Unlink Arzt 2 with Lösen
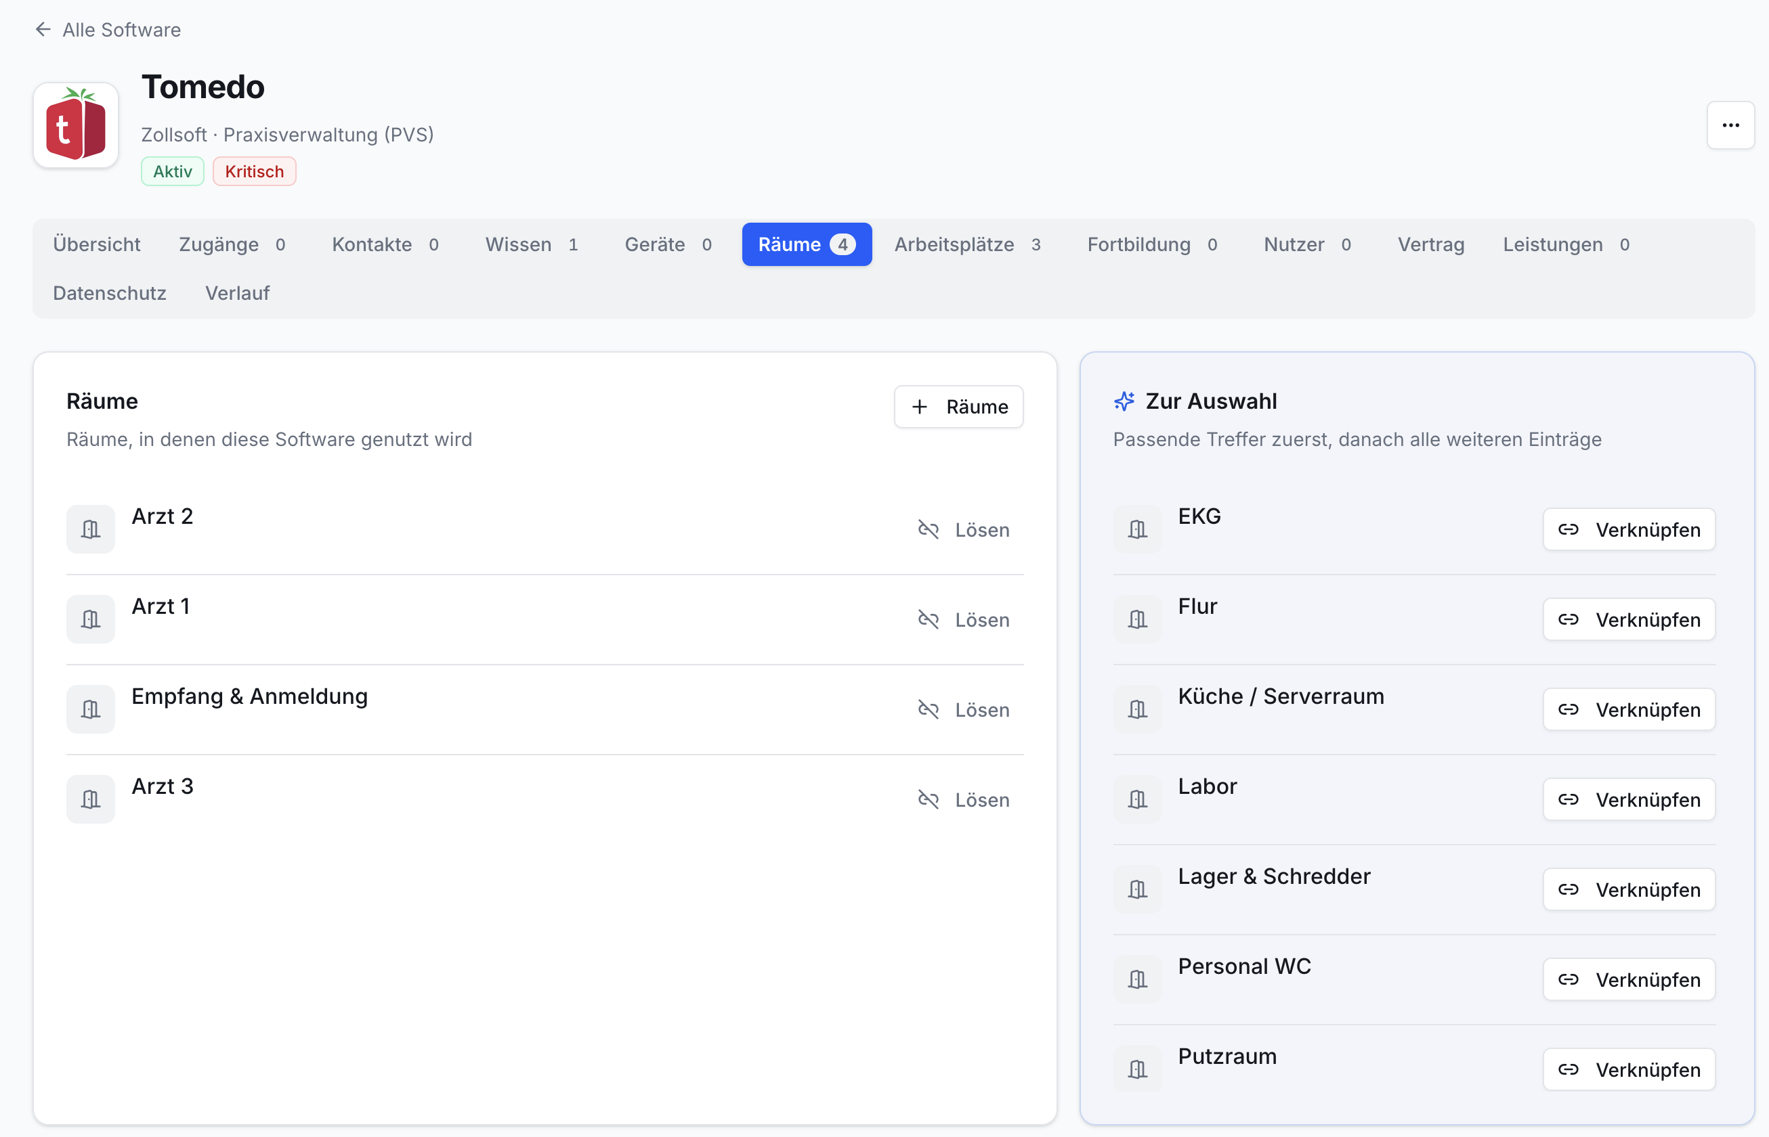The width and height of the screenshot is (1769, 1137). click(963, 529)
